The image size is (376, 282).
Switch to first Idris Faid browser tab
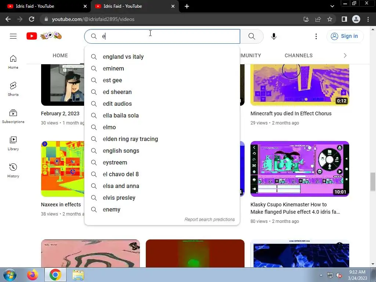(46, 6)
